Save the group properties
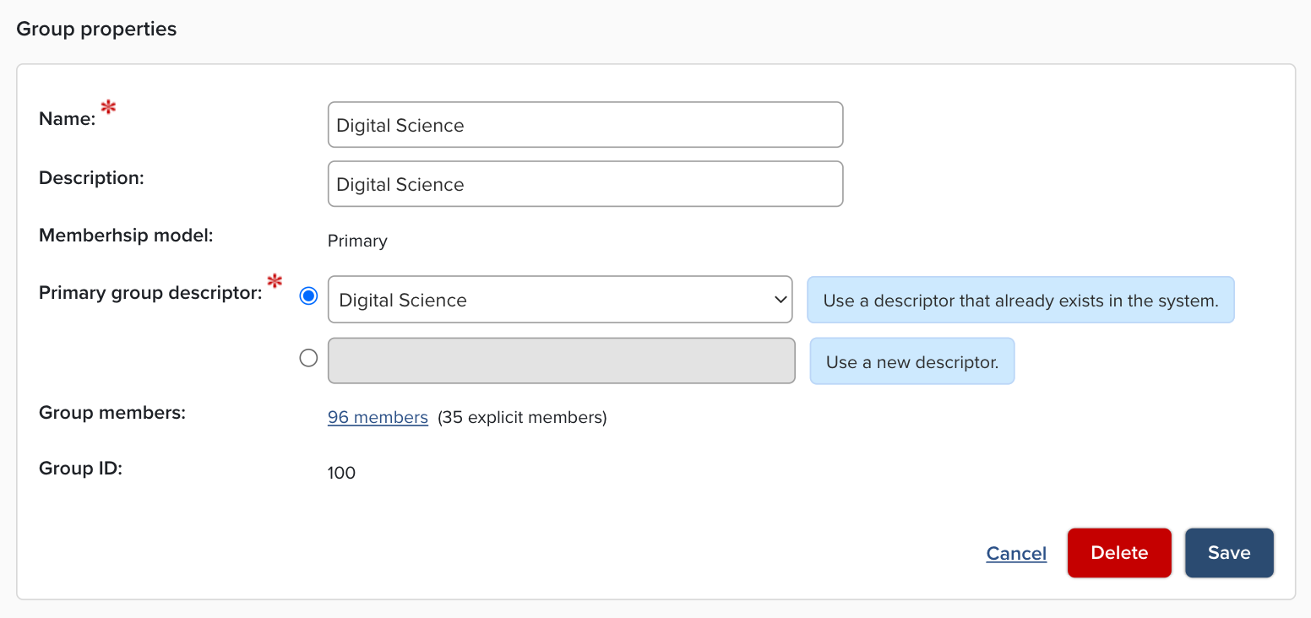Viewport: 1311px width, 618px height. [1228, 553]
